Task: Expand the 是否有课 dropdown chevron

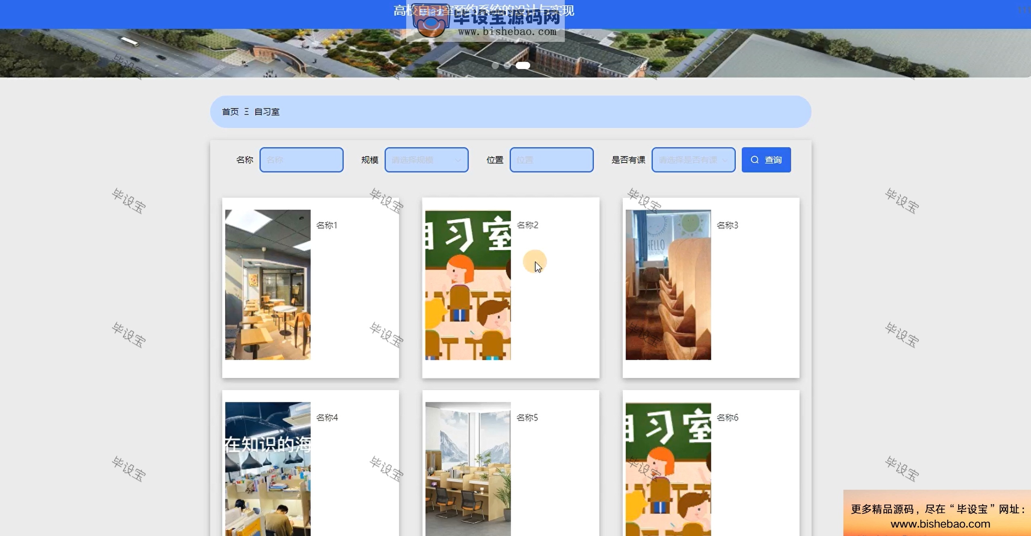Action: click(725, 160)
